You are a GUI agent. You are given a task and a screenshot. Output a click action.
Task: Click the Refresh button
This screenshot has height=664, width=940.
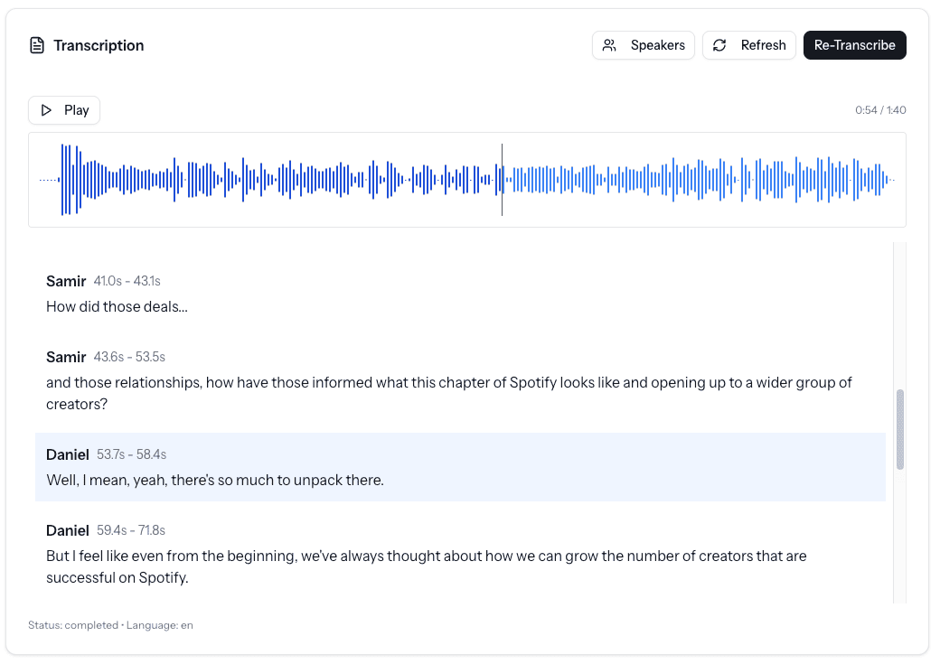point(748,45)
